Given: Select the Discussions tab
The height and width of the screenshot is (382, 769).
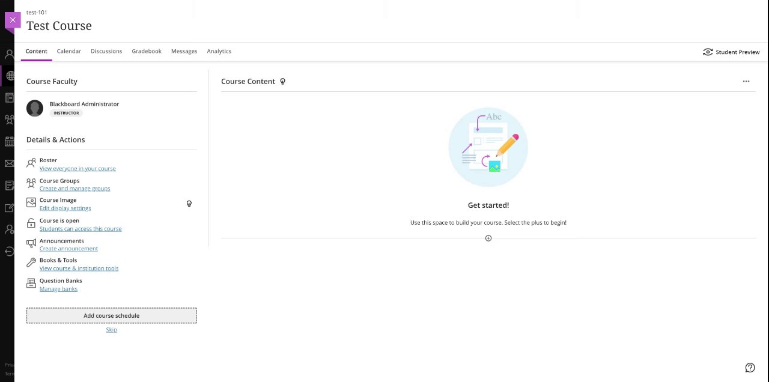Looking at the screenshot, I should 106,51.
